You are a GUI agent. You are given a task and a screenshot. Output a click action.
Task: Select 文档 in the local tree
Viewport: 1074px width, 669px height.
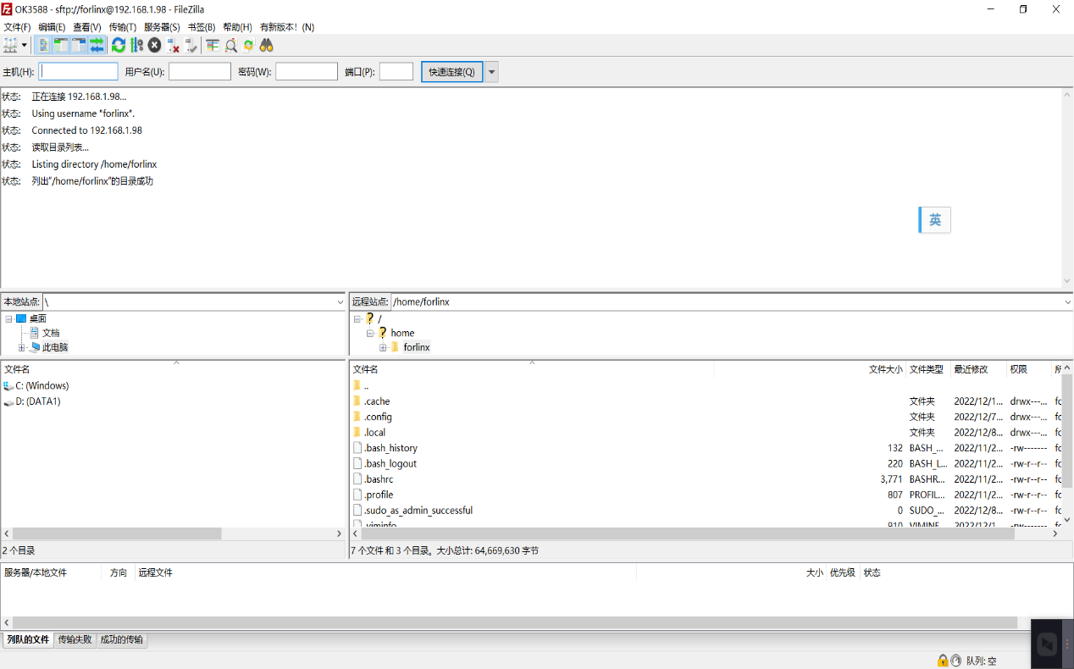(x=51, y=333)
